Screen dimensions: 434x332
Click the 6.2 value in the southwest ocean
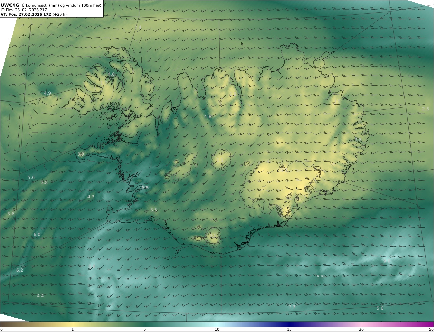point(20,270)
